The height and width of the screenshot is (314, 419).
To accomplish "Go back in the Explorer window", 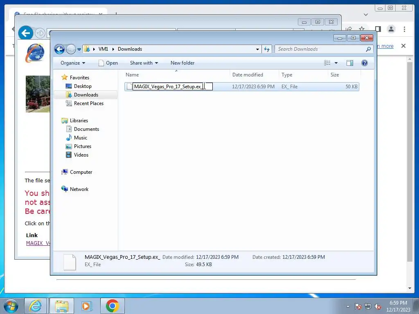I will [x=59, y=49].
